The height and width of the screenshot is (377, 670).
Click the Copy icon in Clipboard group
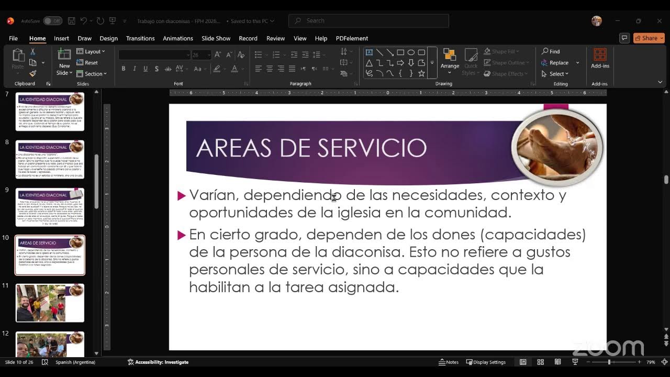[33, 62]
